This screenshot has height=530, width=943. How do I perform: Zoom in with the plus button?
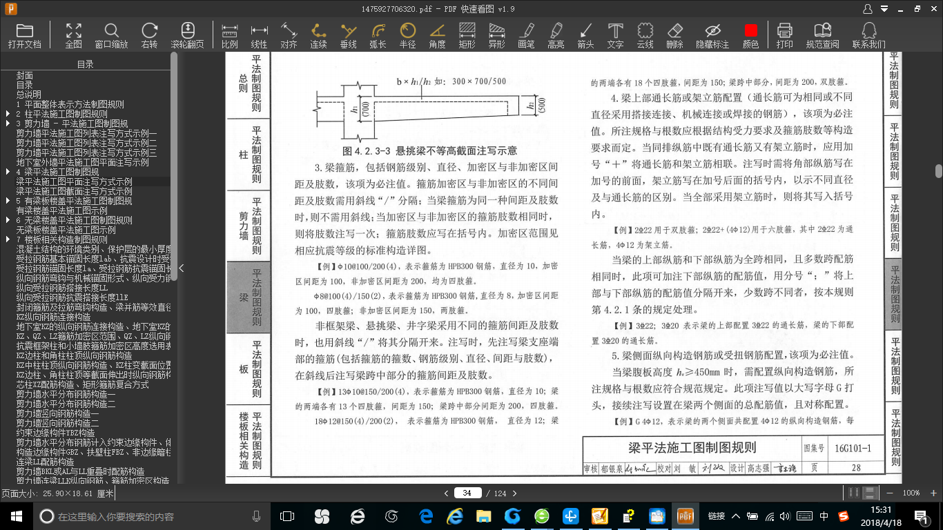pyautogui.click(x=932, y=493)
